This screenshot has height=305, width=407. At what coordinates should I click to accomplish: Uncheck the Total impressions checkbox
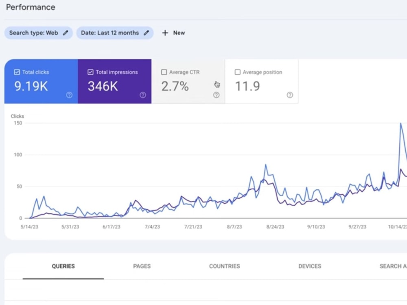[x=90, y=72]
